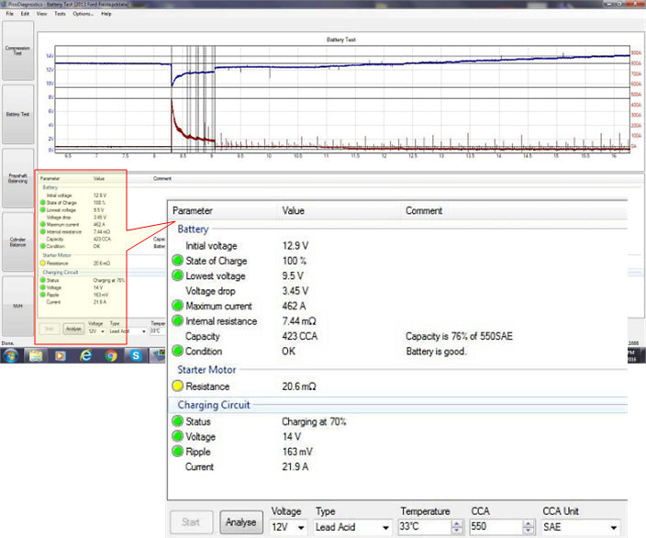Viewport: 646px width, 538px height.
Task: Select Battery Test in the sidebar
Action: pyautogui.click(x=17, y=114)
